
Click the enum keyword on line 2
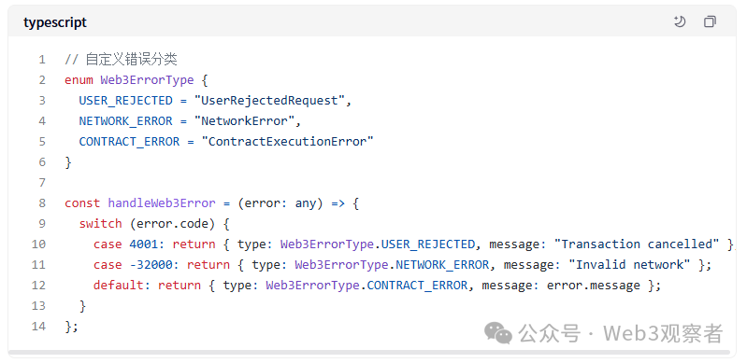click(79, 80)
